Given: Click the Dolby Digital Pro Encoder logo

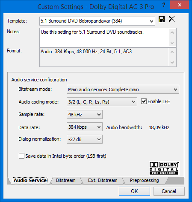Looking at the screenshot, I should [164, 168].
